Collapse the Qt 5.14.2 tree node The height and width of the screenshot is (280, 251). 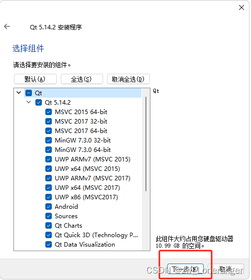click(29, 102)
